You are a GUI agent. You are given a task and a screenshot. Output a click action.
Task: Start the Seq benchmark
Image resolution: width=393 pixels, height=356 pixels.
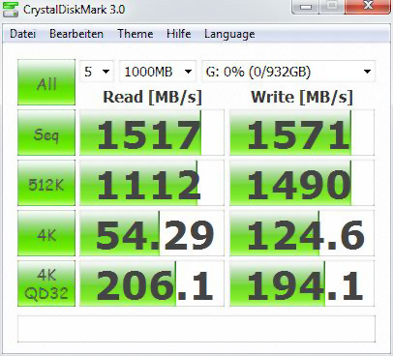(46, 133)
